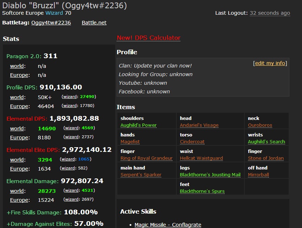The image size is (302, 228).
Task: Click world link under Elemental Damage
Action: pyautogui.click(x=17, y=191)
